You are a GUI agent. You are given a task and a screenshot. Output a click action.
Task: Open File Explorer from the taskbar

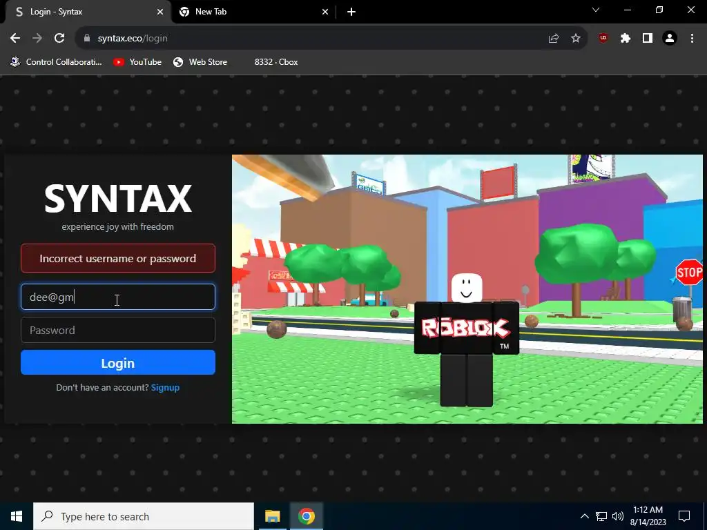click(272, 516)
